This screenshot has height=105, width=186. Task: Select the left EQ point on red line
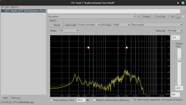(88, 48)
